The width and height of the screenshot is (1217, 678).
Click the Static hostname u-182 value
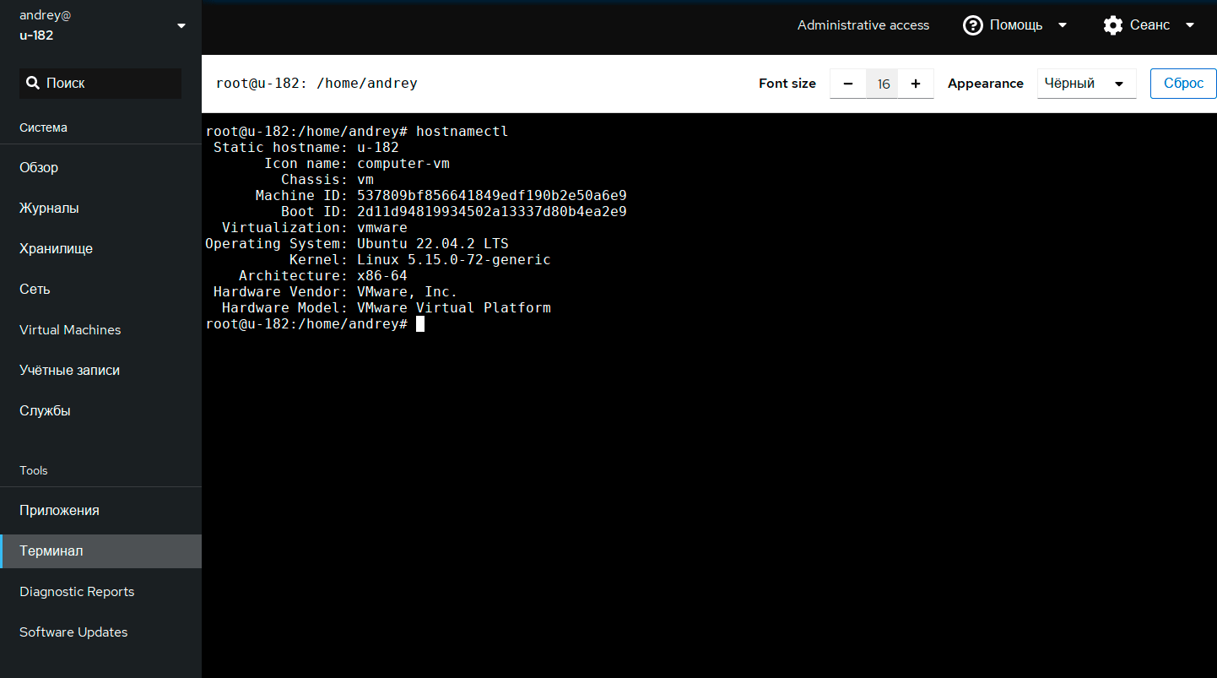click(378, 148)
